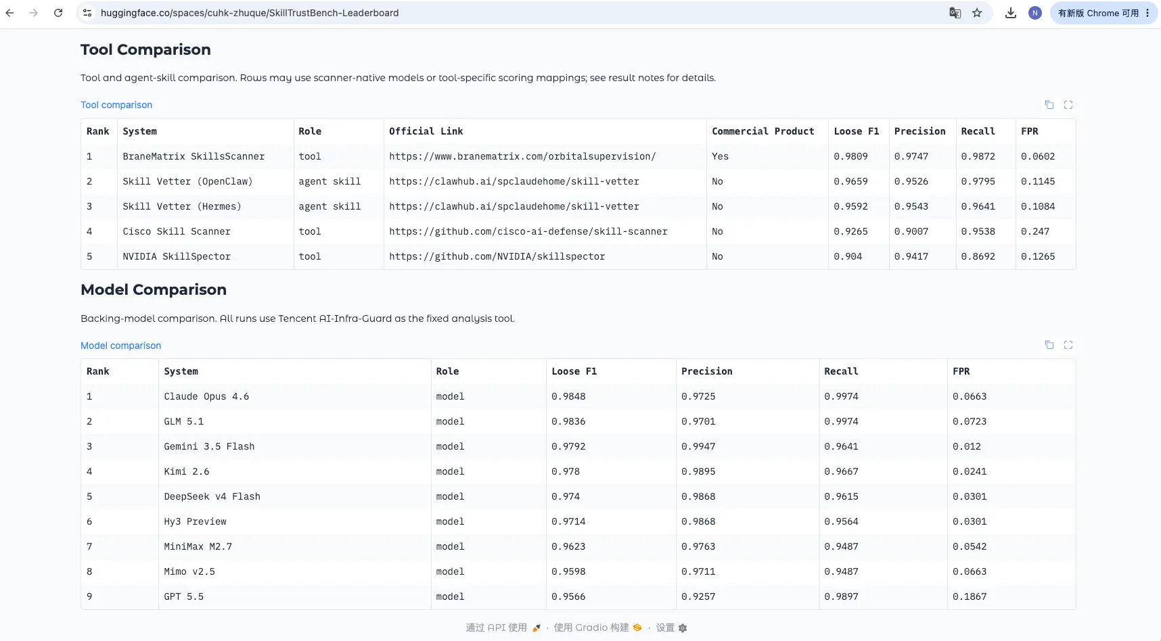Viewport: 1161px width, 641px height.
Task: Open the API usage link in footer
Action: click(x=503, y=627)
